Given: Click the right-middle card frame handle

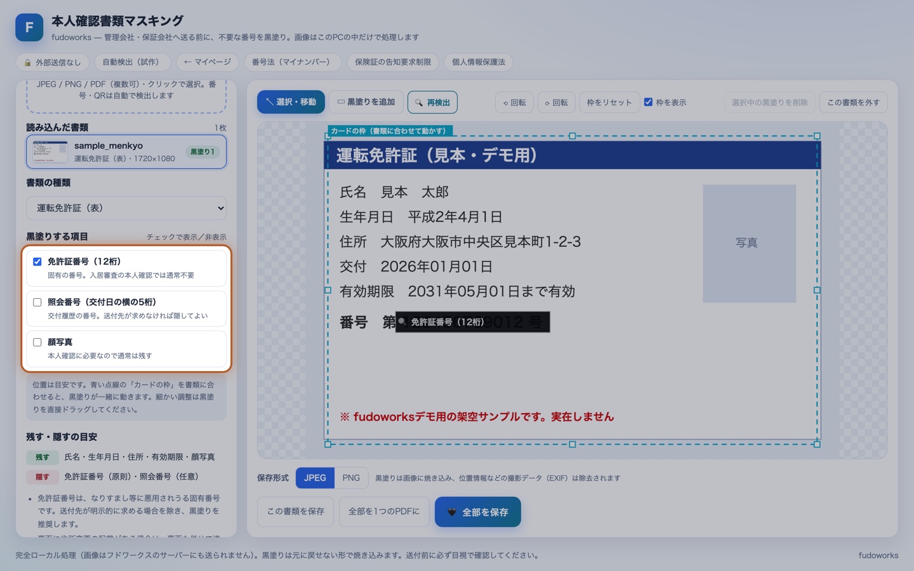Looking at the screenshot, I should coord(817,290).
